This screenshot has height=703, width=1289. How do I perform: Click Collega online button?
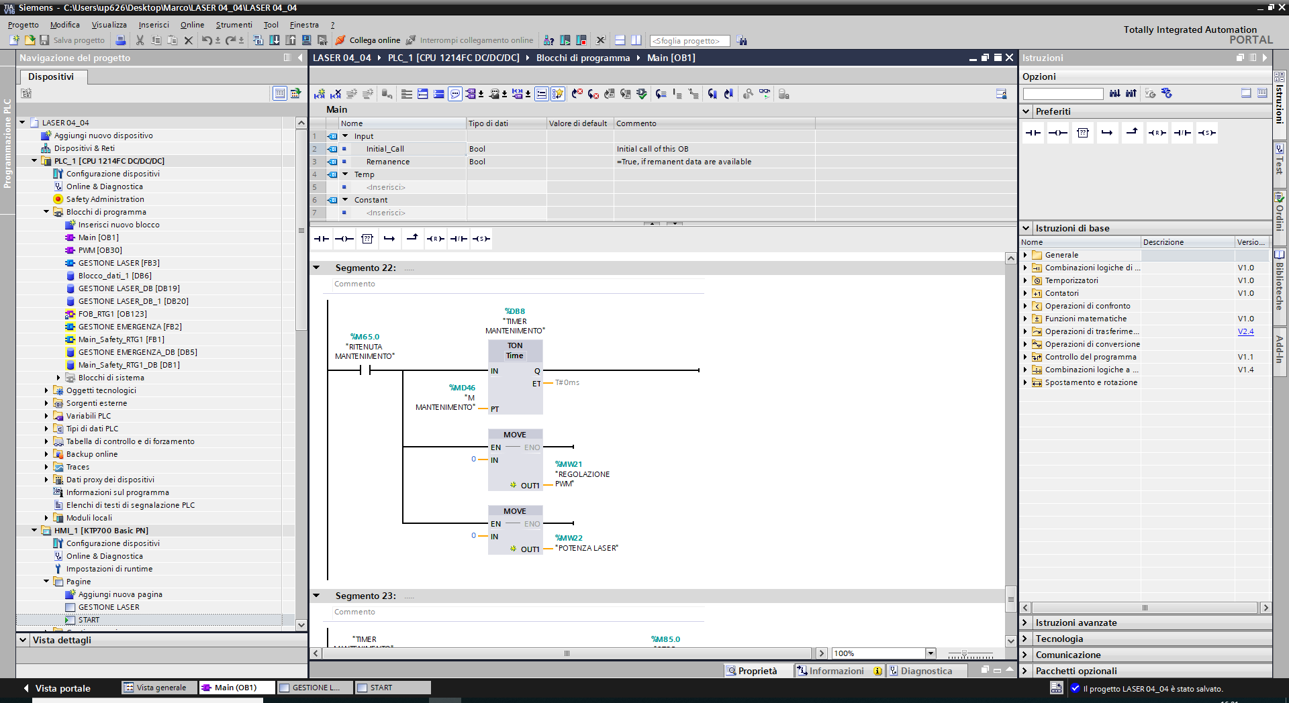click(x=368, y=40)
